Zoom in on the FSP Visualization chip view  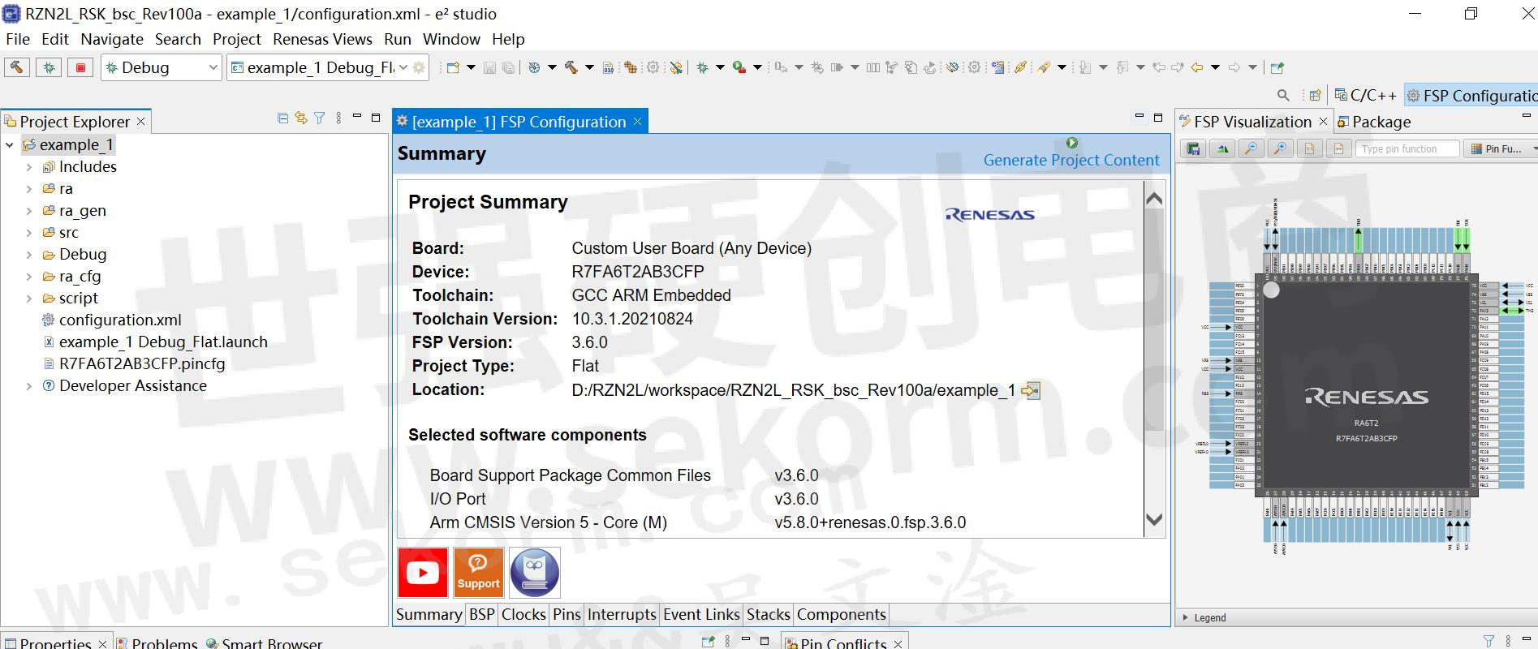(1280, 148)
